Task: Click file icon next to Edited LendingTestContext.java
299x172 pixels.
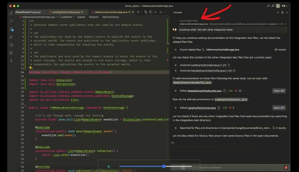Action: pyautogui.click(x=219, y=108)
